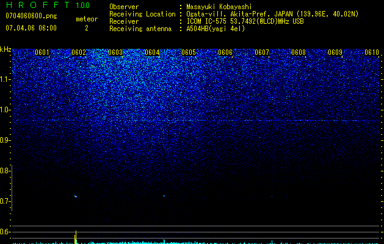384x244 pixels.
Task: Click time marker 0608
Action: (x=299, y=52)
